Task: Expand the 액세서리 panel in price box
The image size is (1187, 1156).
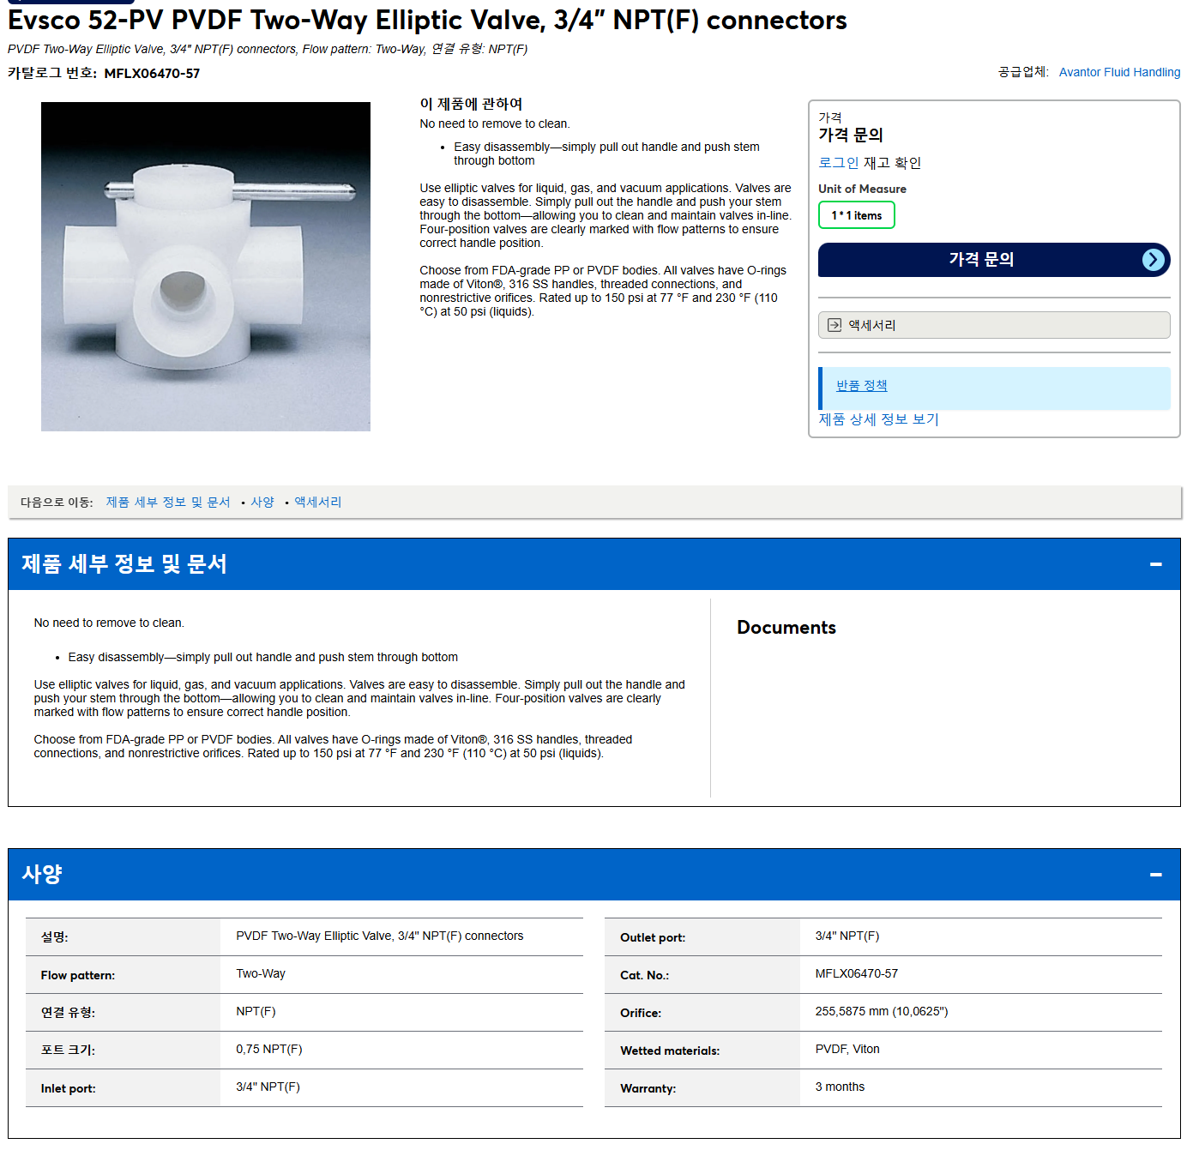Action: 994,325
